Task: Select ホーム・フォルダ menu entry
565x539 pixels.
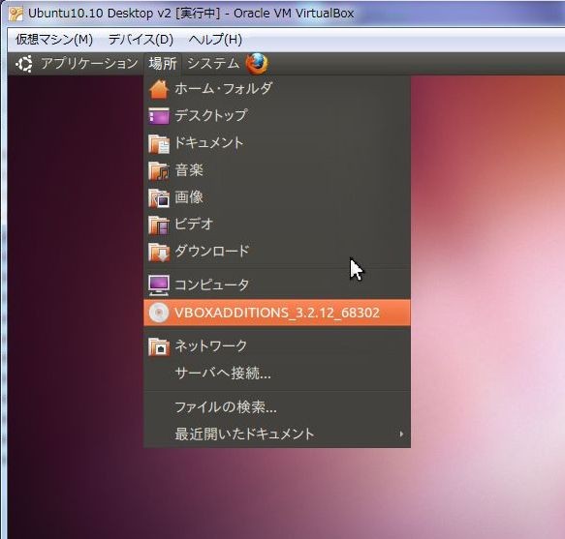Action: click(x=277, y=89)
